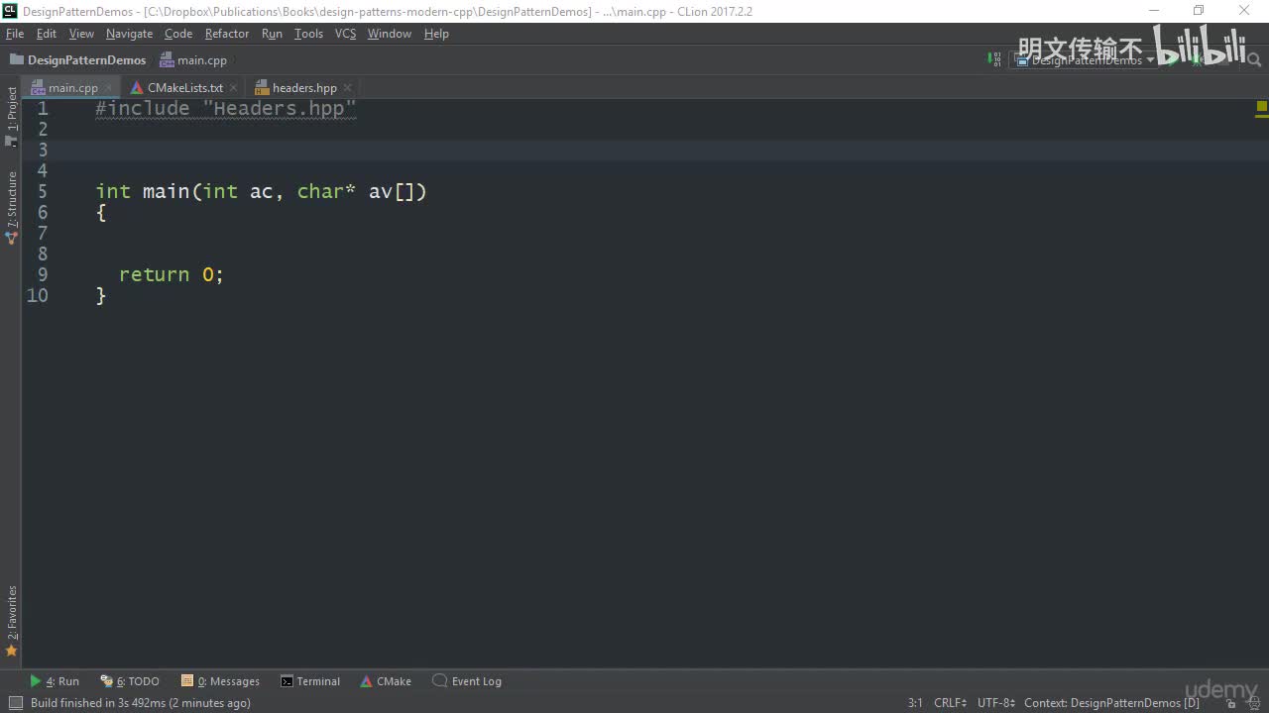This screenshot has width=1269, height=713.
Task: Change CRLF line separator setting
Action: click(x=950, y=703)
